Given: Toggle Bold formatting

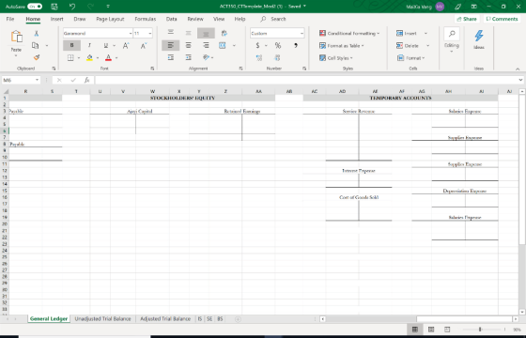Looking at the screenshot, I should (71, 45).
